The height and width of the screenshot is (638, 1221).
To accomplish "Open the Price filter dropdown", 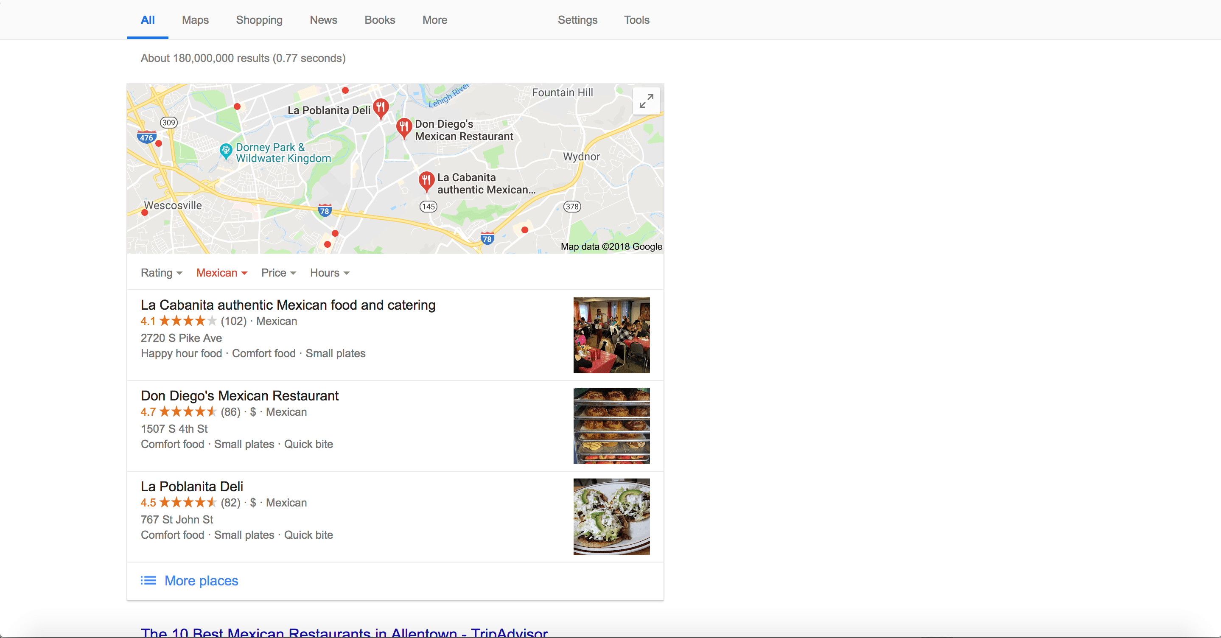I will click(x=279, y=273).
